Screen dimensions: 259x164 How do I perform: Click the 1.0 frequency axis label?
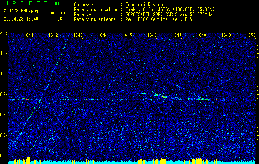4,74
